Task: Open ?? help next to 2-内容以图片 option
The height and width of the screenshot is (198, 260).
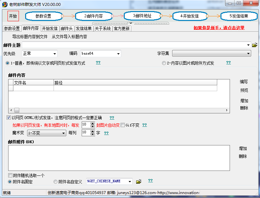Action: point(229,62)
